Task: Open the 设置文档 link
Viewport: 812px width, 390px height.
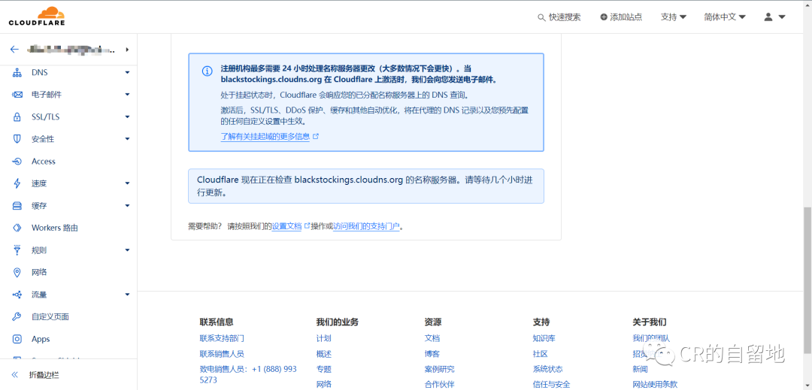Action: click(286, 226)
